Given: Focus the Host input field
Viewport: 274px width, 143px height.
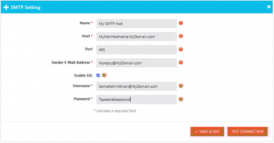Looking at the screenshot, I should click(x=136, y=36).
